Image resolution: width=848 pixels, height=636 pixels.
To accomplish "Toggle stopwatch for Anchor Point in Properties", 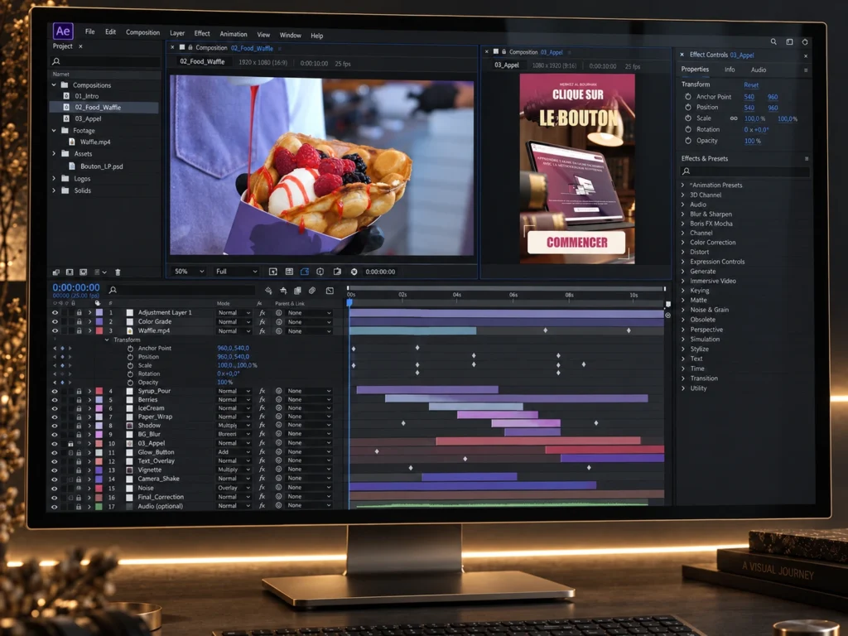I will tap(688, 96).
